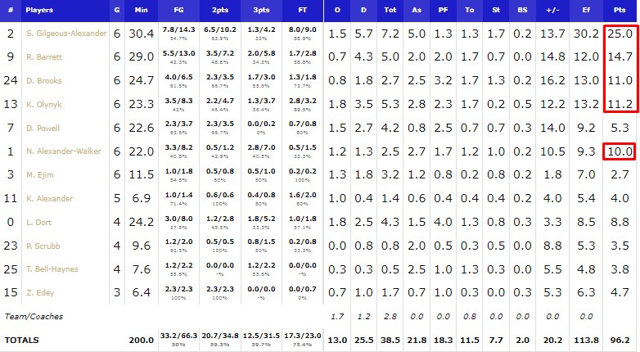Click the As assists column header

[417, 10]
